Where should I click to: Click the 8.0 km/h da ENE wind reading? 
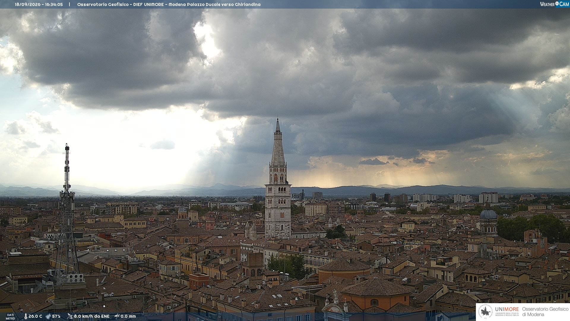tap(92, 317)
